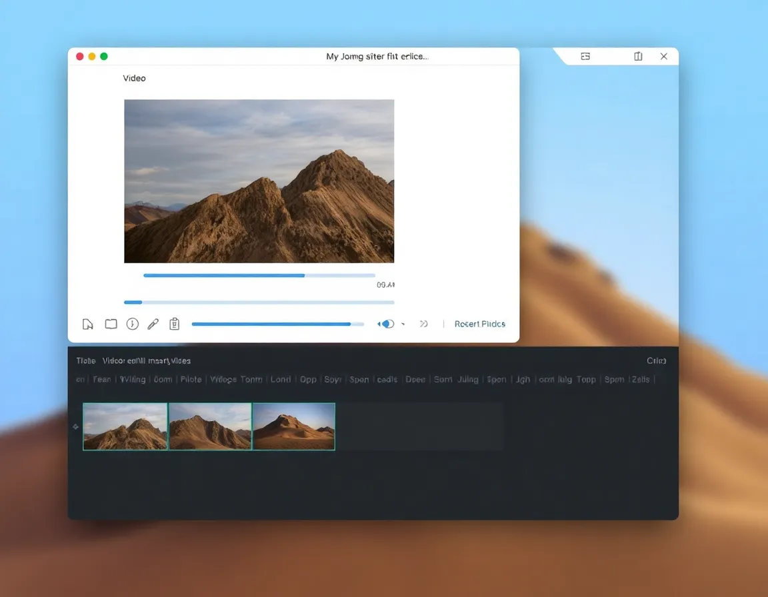
Task: Select the Pilote item in the timeline menu
Action: 191,379
